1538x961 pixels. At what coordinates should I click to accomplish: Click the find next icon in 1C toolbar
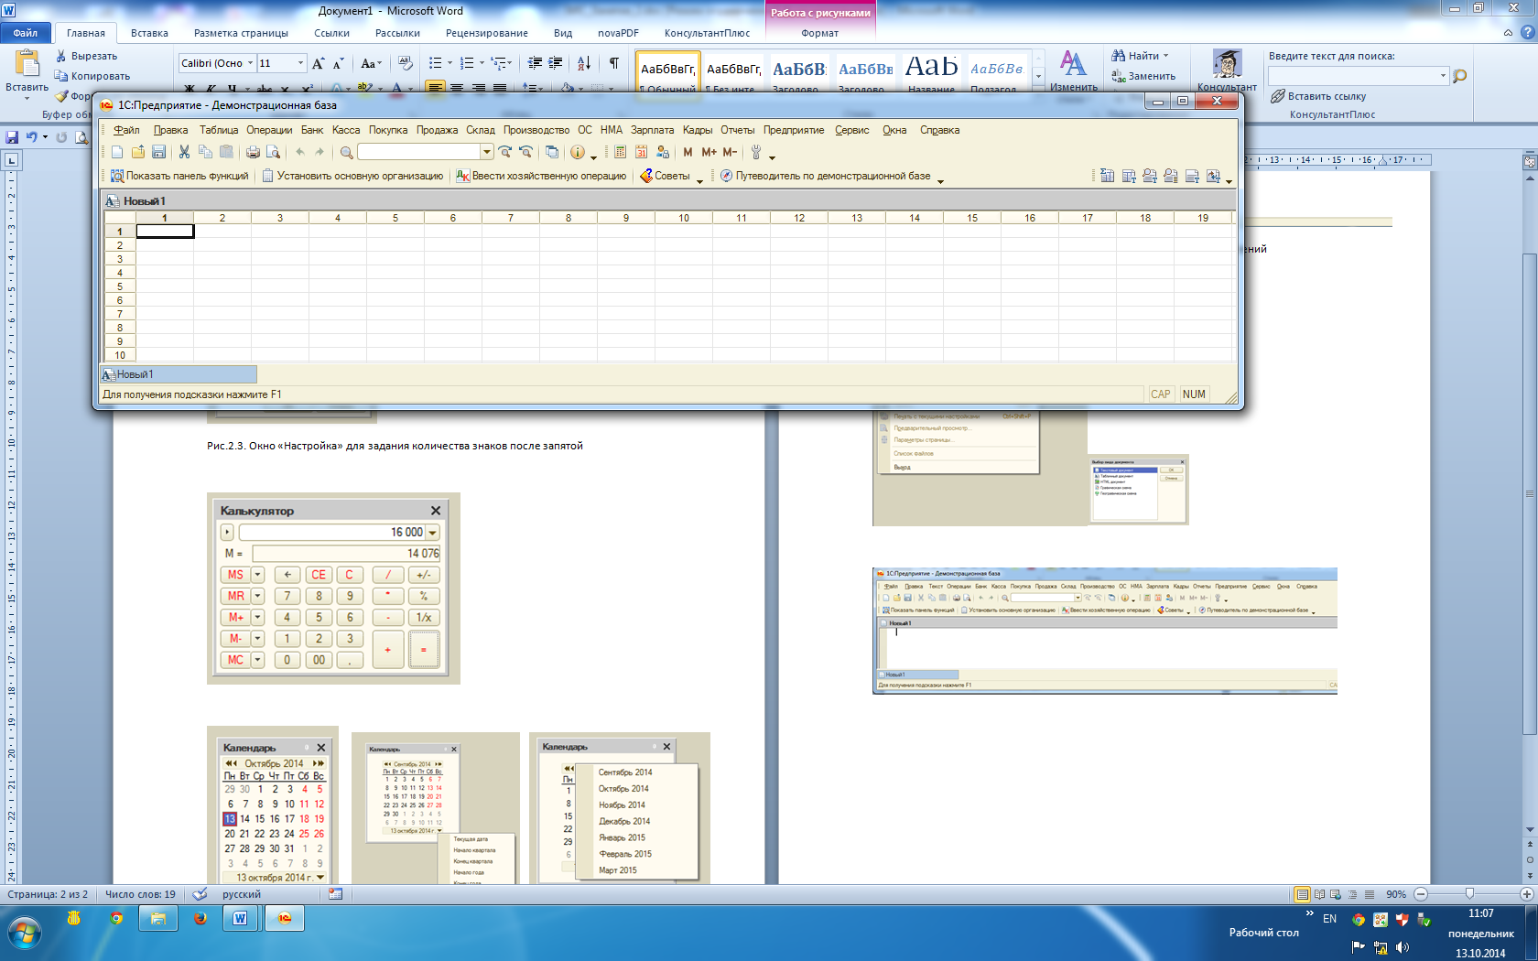(505, 152)
